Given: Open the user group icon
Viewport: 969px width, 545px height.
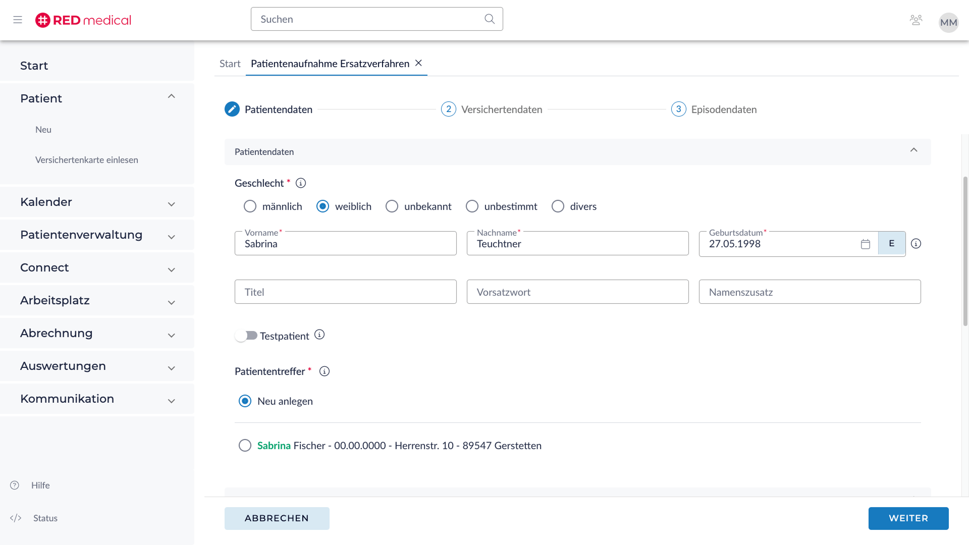Looking at the screenshot, I should tap(916, 20).
